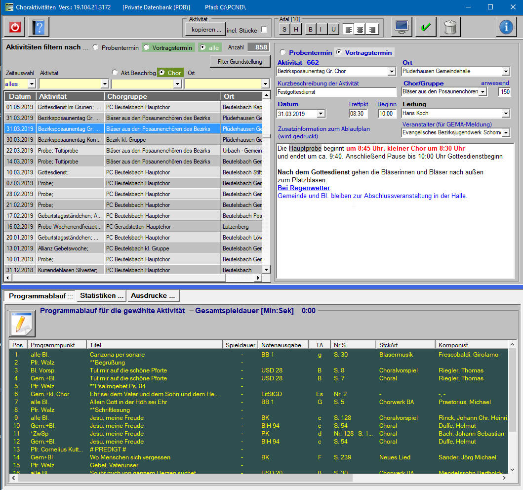Choose the Akt.Beschrbg. radio option
The image size is (523, 490).
[115, 73]
